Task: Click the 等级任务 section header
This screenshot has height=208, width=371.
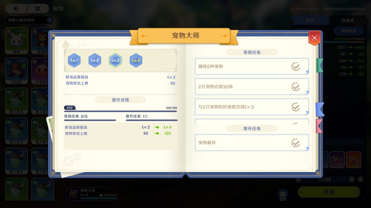Action: (252, 52)
